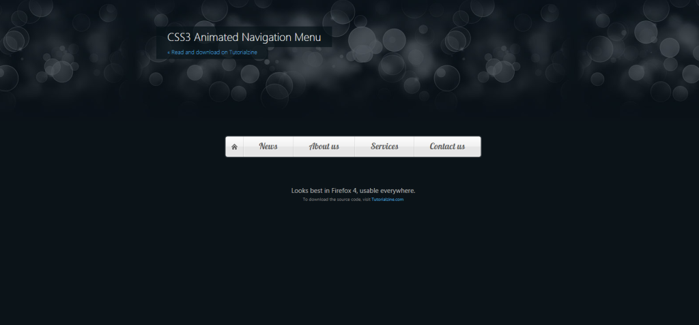Visit the Tutorialzine.com footer link
Image resolution: width=699 pixels, height=325 pixels.
tap(388, 200)
